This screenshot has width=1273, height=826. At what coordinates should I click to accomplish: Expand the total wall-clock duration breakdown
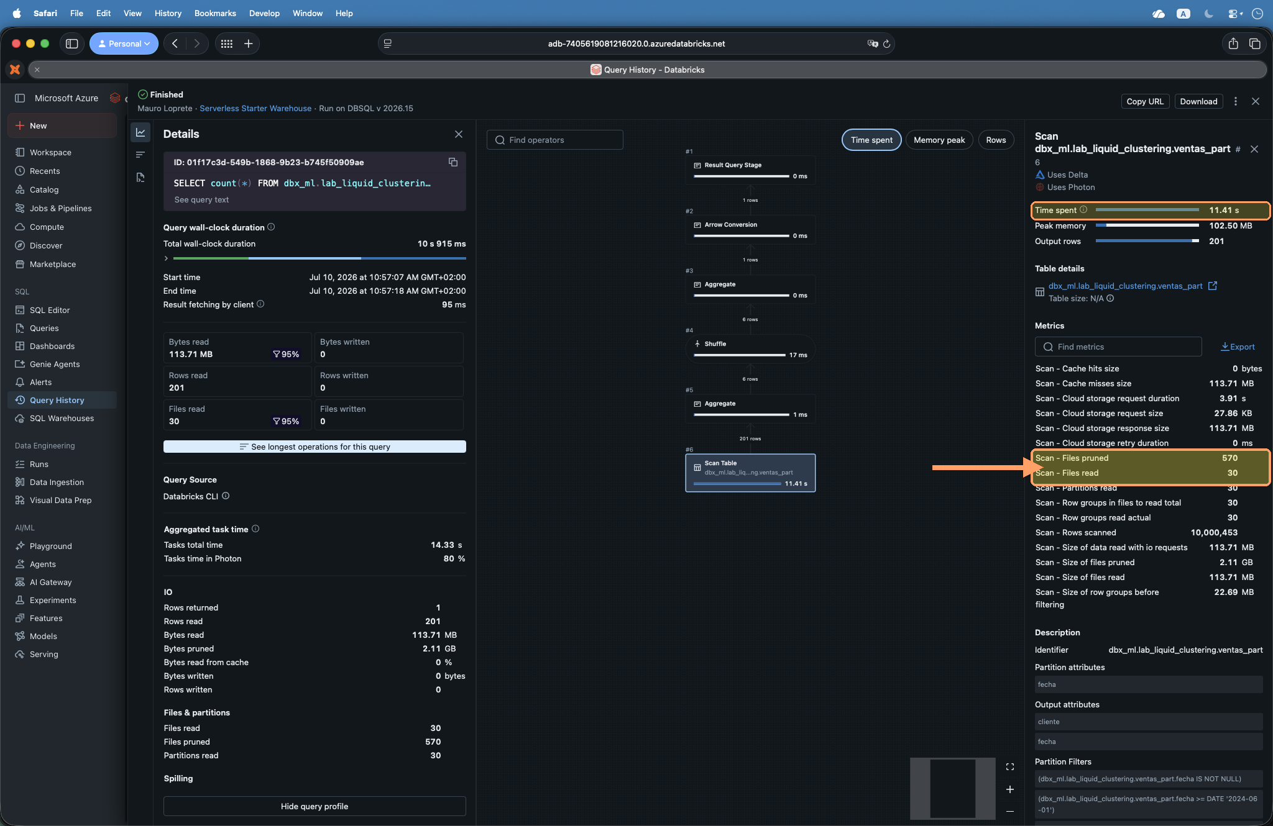click(166, 258)
